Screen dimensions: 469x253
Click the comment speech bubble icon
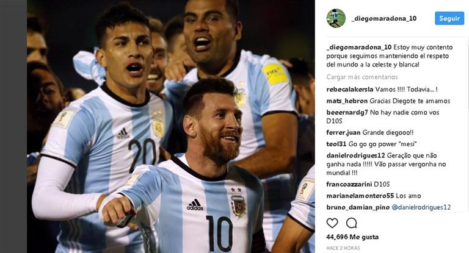click(352, 223)
